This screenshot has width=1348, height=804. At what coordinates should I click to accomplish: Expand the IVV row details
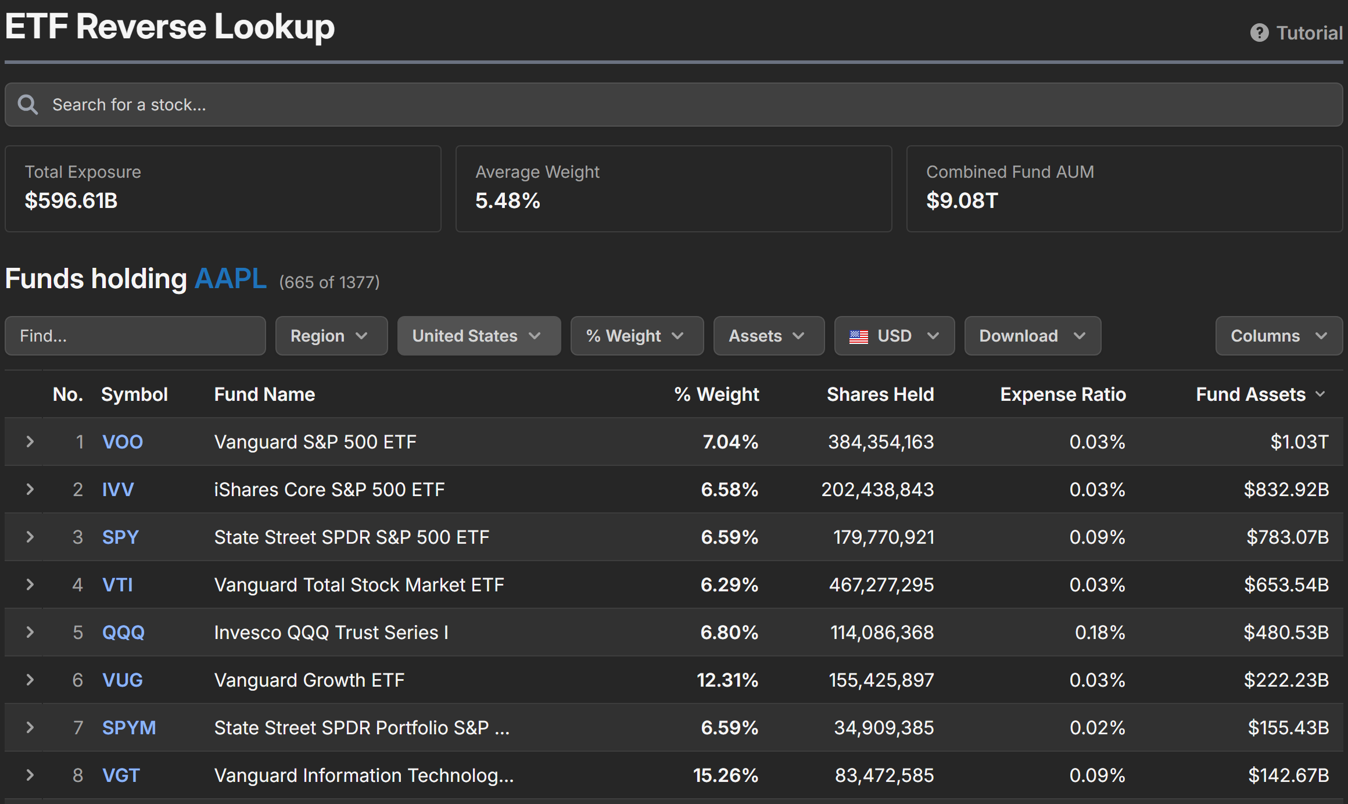(x=30, y=489)
